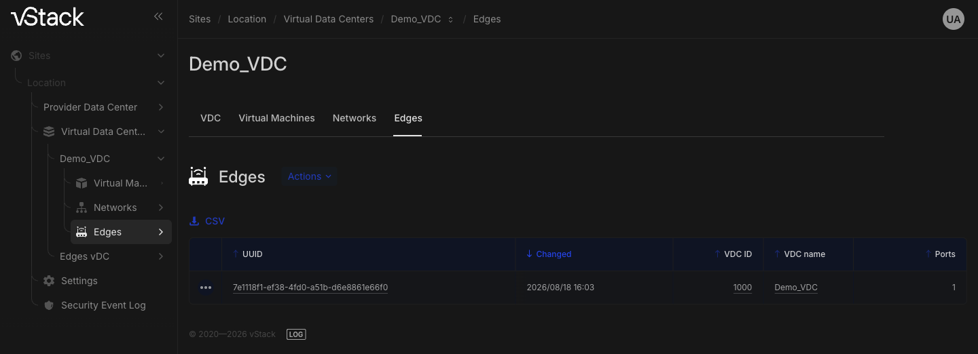This screenshot has width=978, height=354.
Task: Open the three-dots row menu for the edge
Action: click(206, 288)
